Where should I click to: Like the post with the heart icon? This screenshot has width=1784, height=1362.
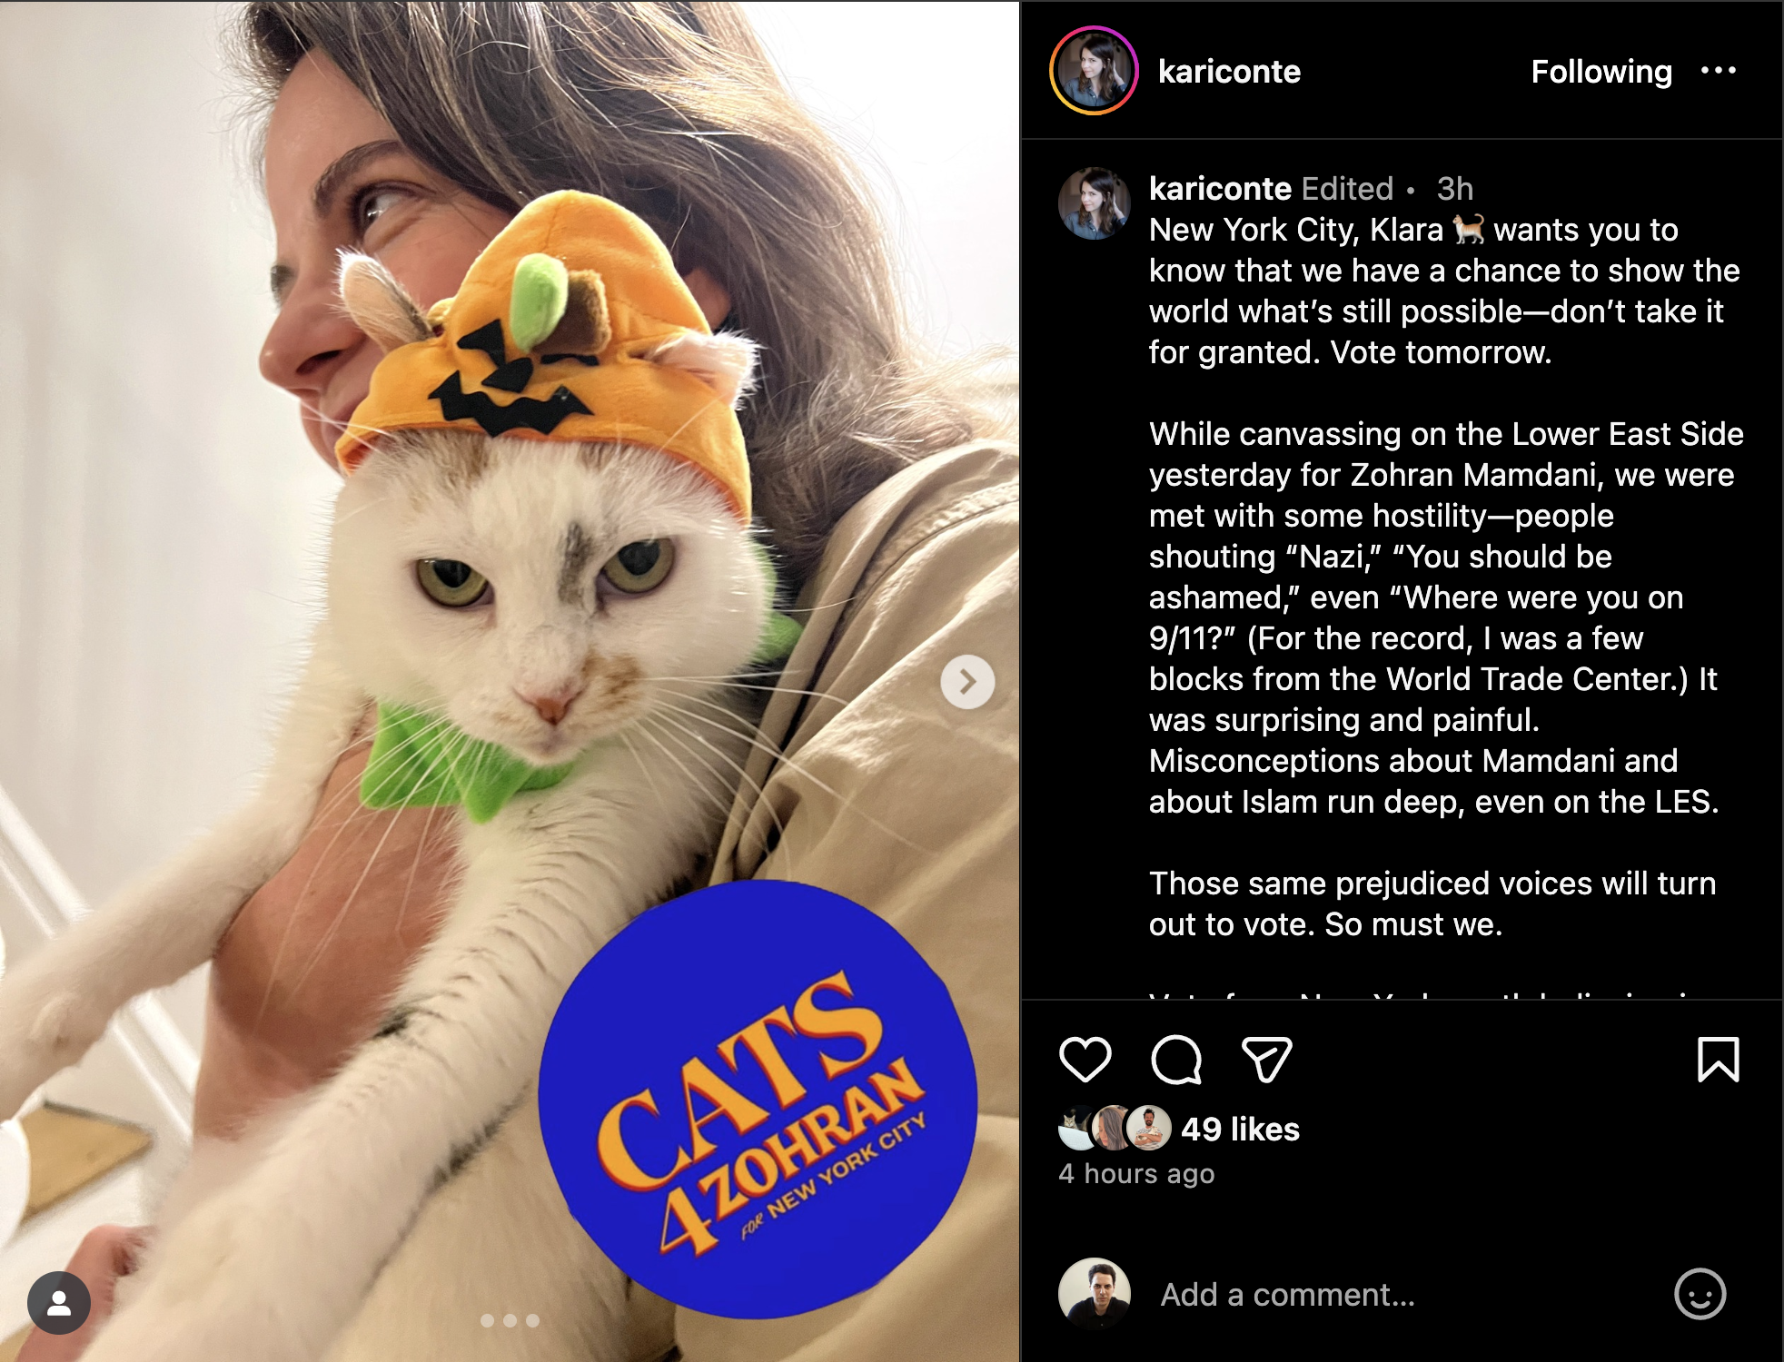1085,1060
